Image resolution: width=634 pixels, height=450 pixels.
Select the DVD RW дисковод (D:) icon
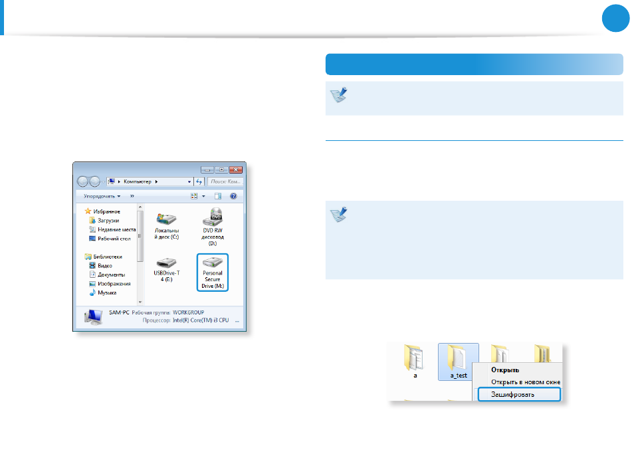click(x=213, y=227)
